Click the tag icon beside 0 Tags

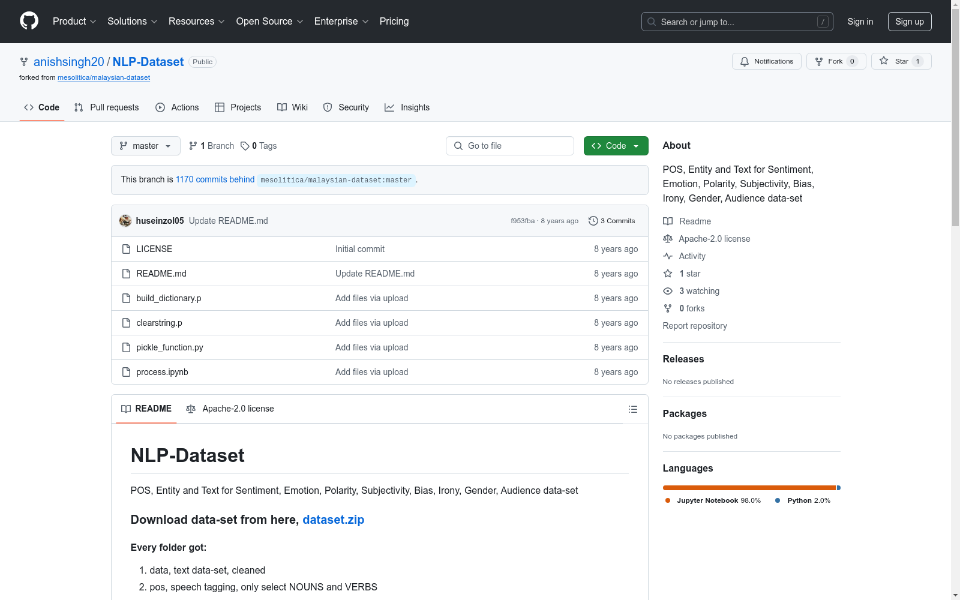coord(245,146)
